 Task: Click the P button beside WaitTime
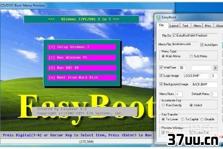(x=216, y=68)
